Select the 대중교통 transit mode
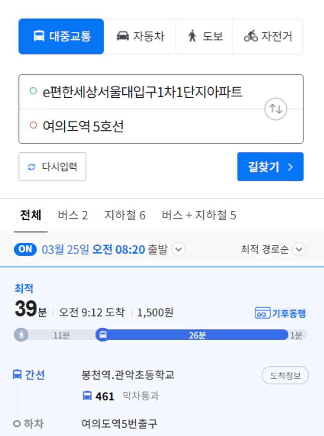 61,36
